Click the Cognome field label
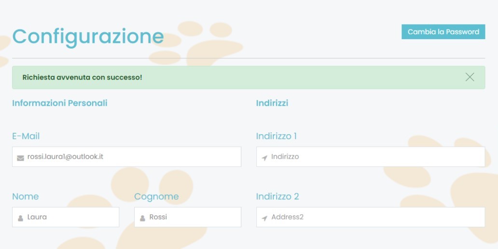The image size is (498, 249). [156, 196]
